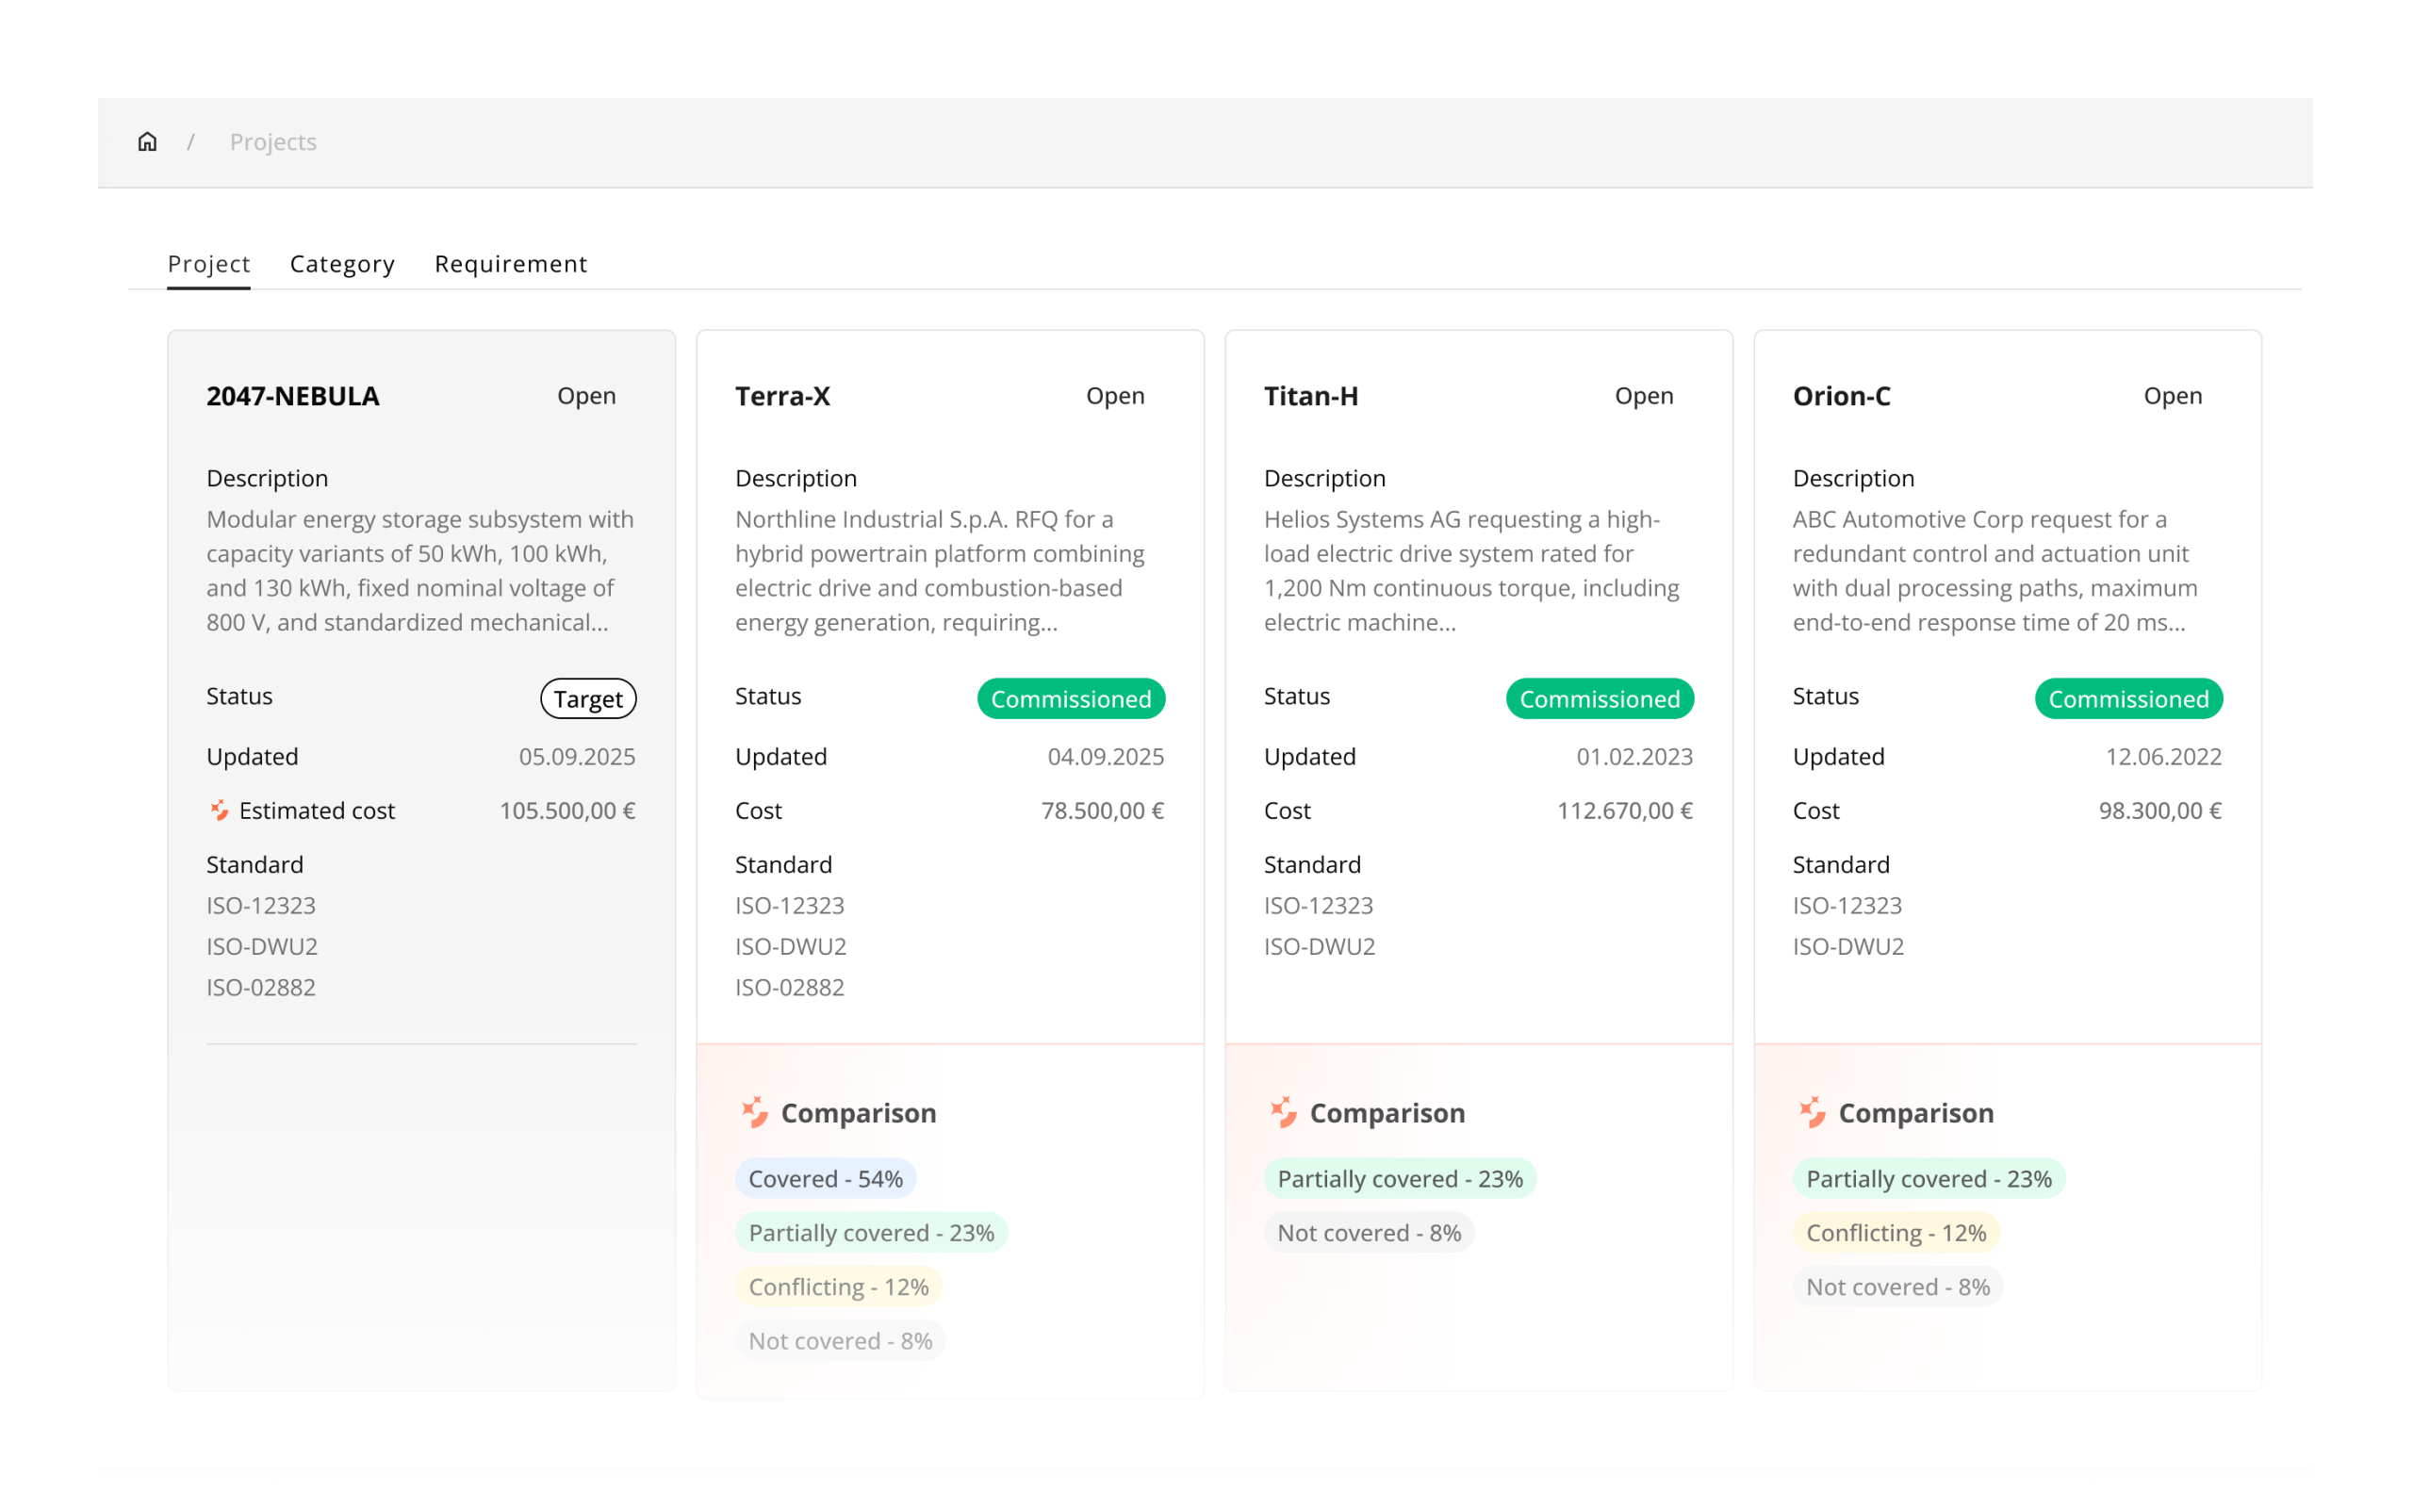Switch to the Requirement tab
Viewport: 2413px width, 1508px height.
(x=511, y=263)
